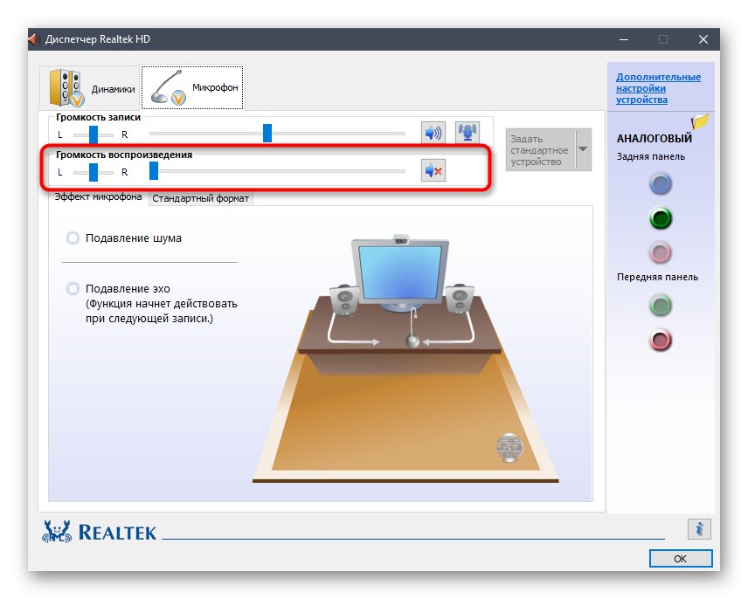Click the Громкость записи label
748x599 pixels.
pos(98,117)
